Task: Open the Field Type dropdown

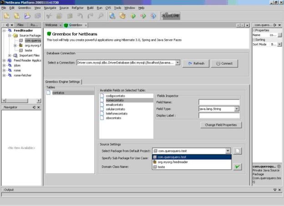Action: [237, 109]
